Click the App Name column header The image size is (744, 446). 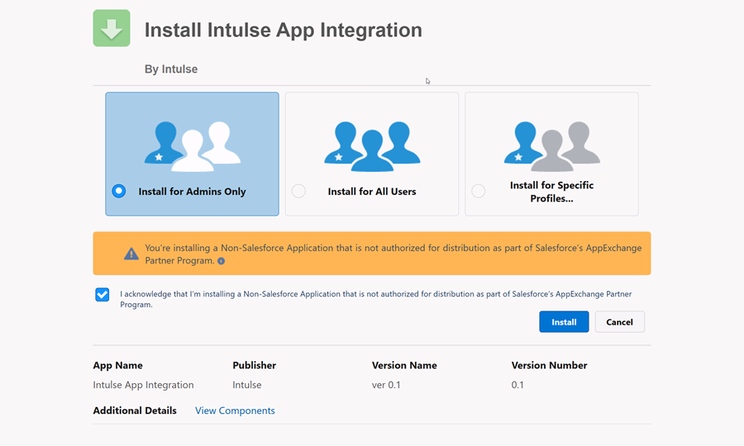pyautogui.click(x=117, y=365)
